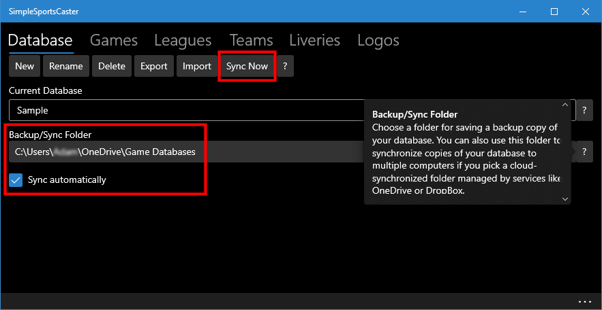
Task: Maximize the SimpleSportsCaster window
Action: coord(554,12)
